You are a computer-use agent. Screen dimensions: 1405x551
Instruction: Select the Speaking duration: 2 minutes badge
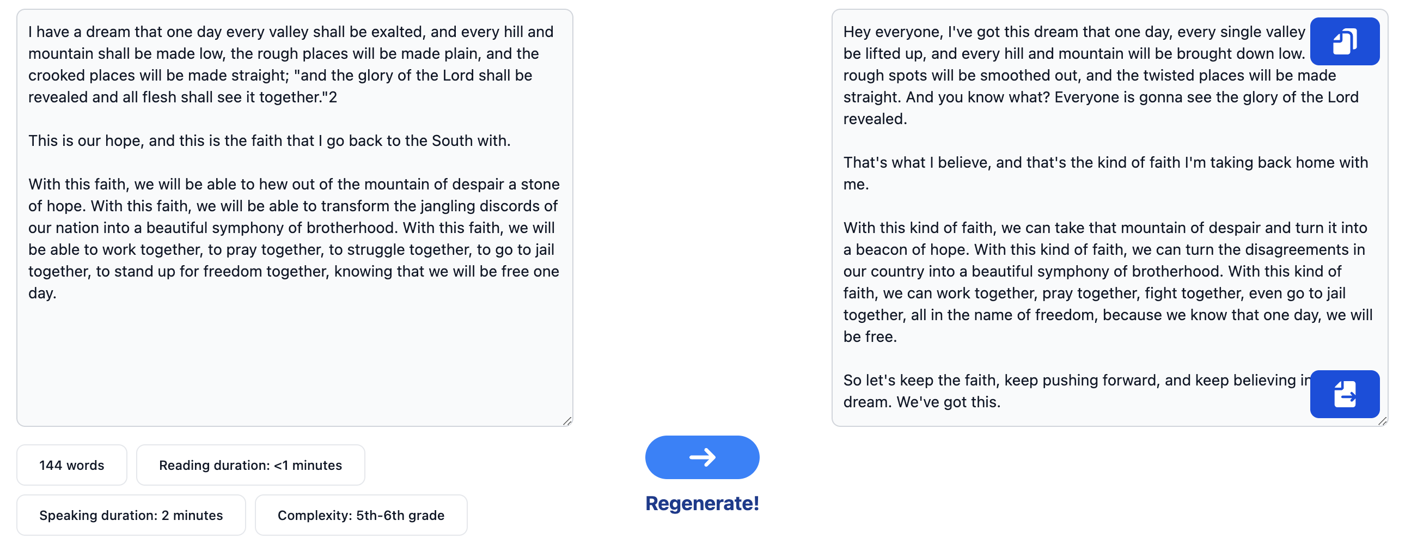[x=131, y=515]
